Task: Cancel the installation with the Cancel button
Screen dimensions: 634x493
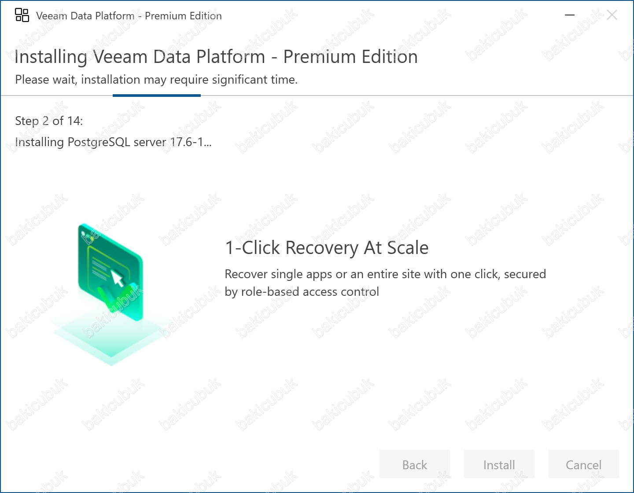Action: click(583, 464)
